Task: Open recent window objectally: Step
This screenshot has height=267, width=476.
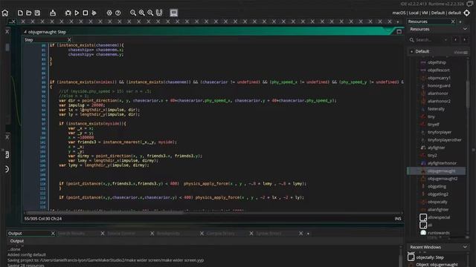Action: [x=430, y=257]
